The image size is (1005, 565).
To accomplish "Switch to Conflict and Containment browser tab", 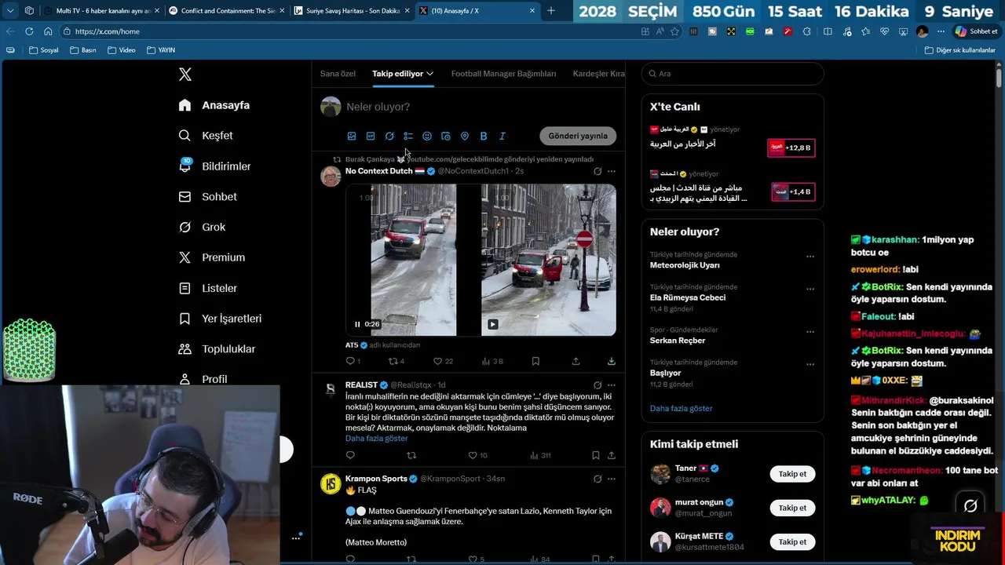I will click(x=226, y=11).
